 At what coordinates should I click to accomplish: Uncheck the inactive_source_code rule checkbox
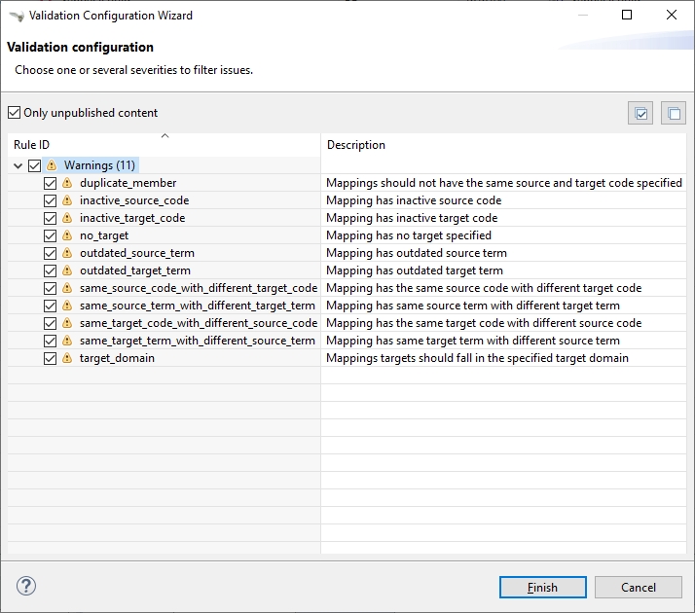click(51, 200)
